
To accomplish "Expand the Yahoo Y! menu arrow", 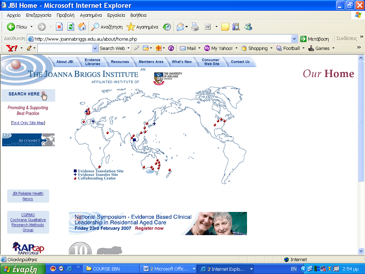I will pyautogui.click(x=22, y=48).
